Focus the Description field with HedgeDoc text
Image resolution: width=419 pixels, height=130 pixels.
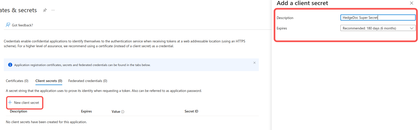[378, 18]
